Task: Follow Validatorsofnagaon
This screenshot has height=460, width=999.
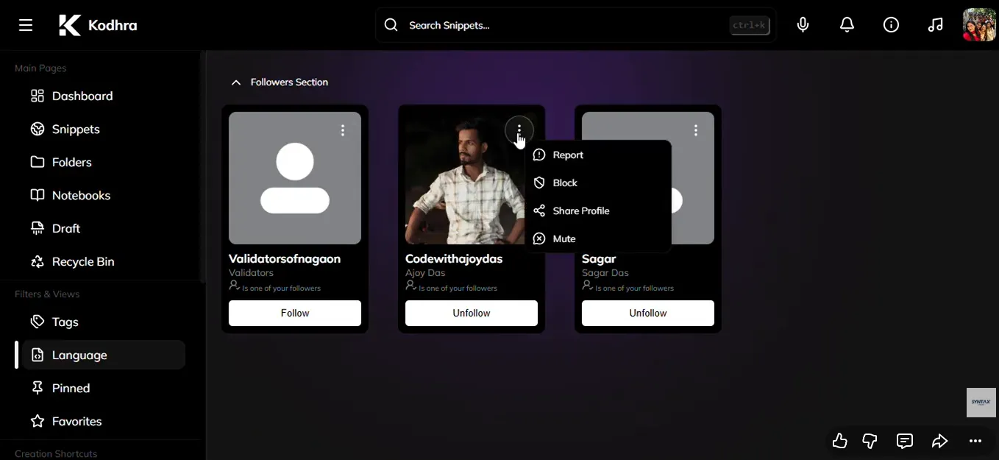Action: click(x=295, y=313)
